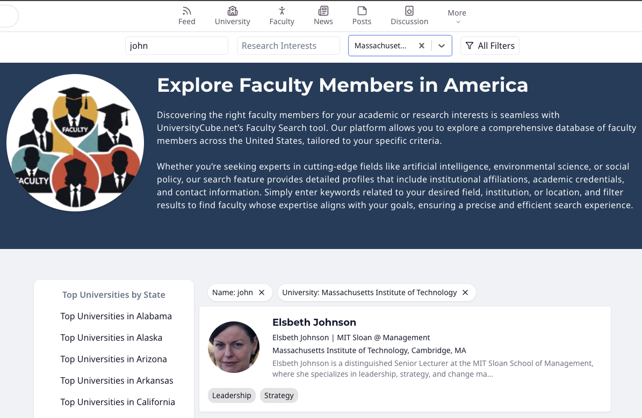Clear the Massachusetts university selection
This screenshot has width=642, height=418.
[421, 46]
